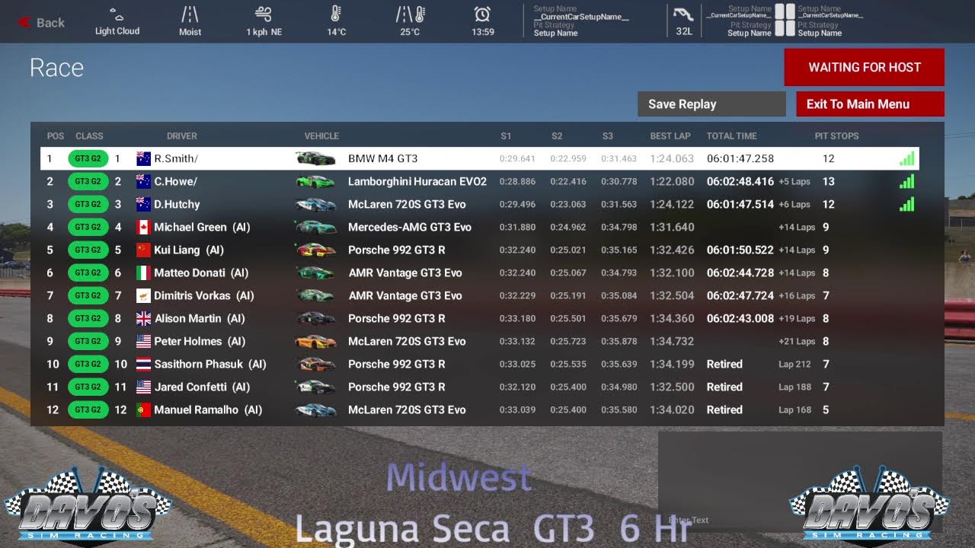Screen dimensions: 975x548
Task: Click US flag next to Jared Confetti
Action: (x=143, y=387)
